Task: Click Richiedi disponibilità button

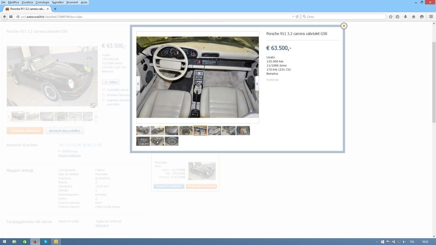Action: tap(65, 131)
